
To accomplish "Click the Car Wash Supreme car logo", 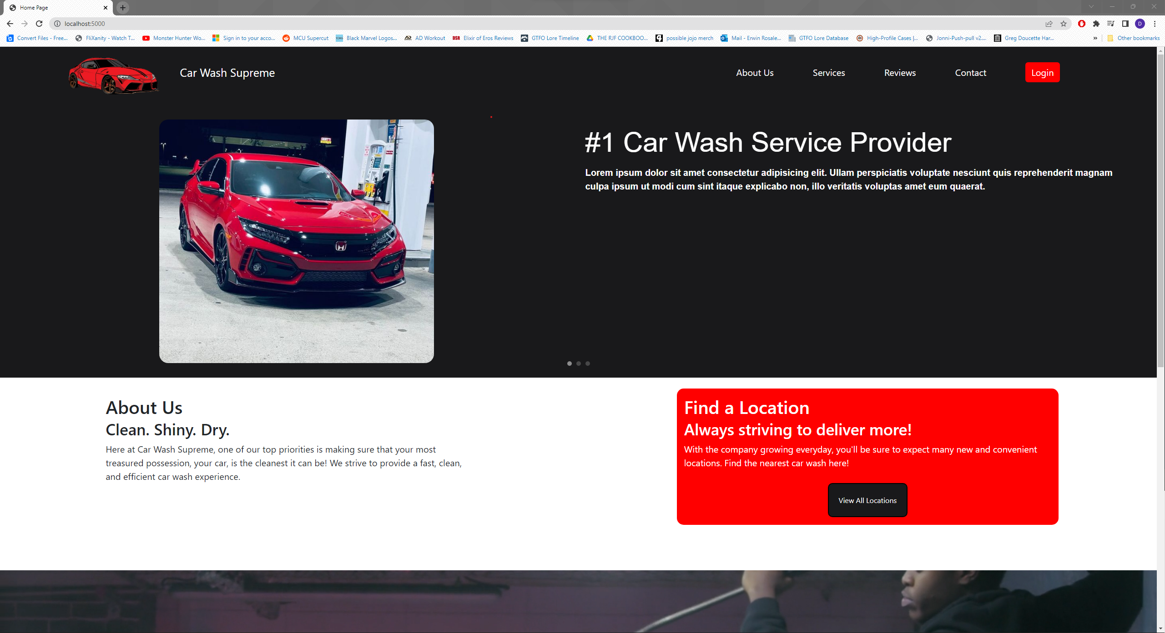I will point(113,76).
